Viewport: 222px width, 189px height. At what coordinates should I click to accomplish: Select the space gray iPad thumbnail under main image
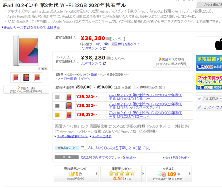(26, 78)
